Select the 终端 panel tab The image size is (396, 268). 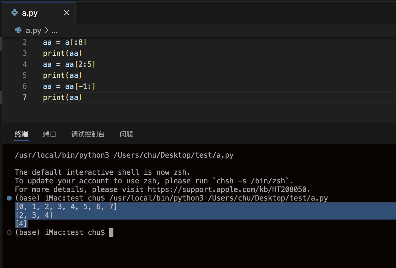pos(21,134)
